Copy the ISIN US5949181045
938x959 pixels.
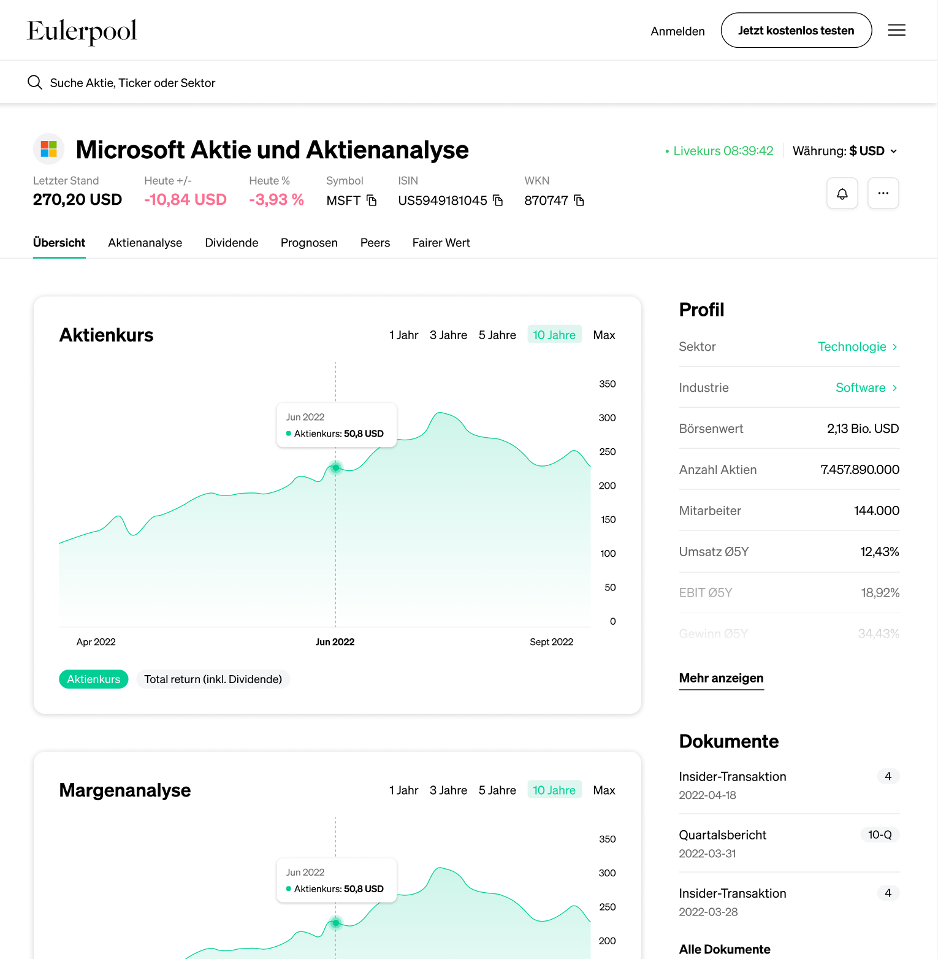click(x=498, y=201)
